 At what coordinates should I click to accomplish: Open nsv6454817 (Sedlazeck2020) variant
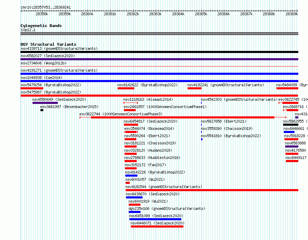click(151, 121)
